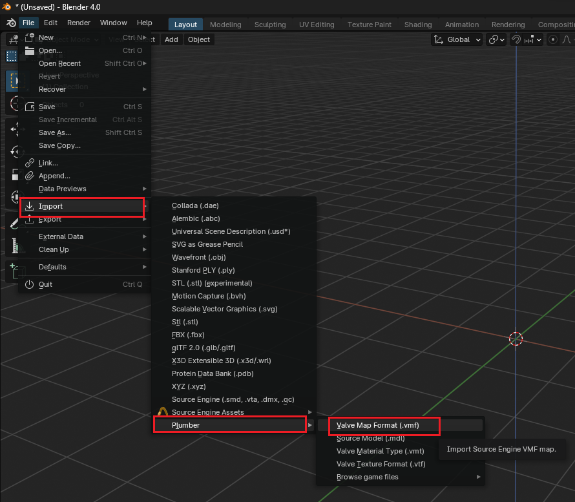Expand the Browse game files submenu
Image resolution: width=575 pixels, height=502 pixels.
click(x=400, y=477)
